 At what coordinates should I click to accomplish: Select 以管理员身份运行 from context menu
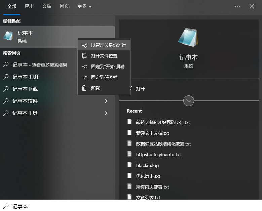108,45
